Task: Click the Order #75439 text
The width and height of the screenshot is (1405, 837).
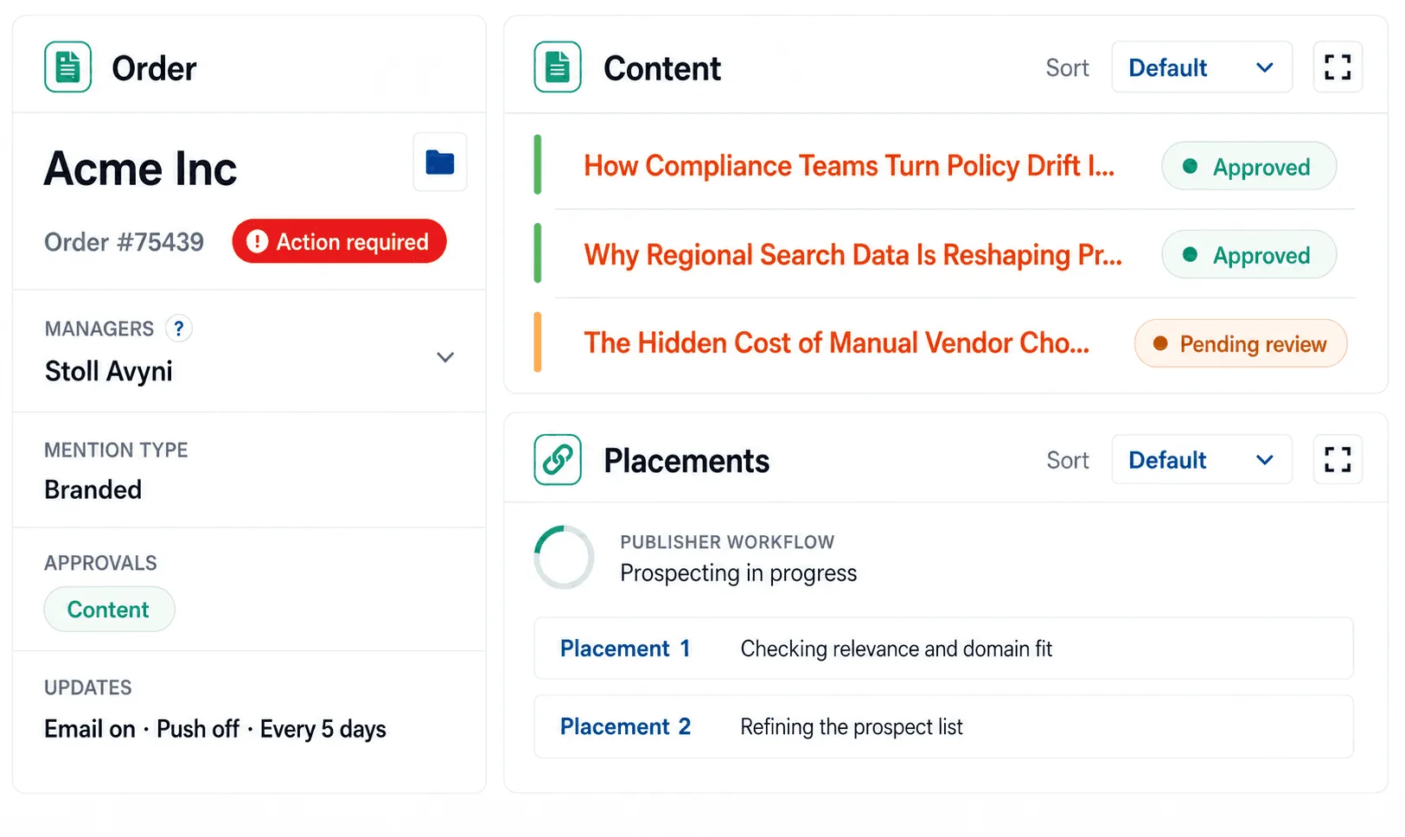Action: click(x=124, y=242)
